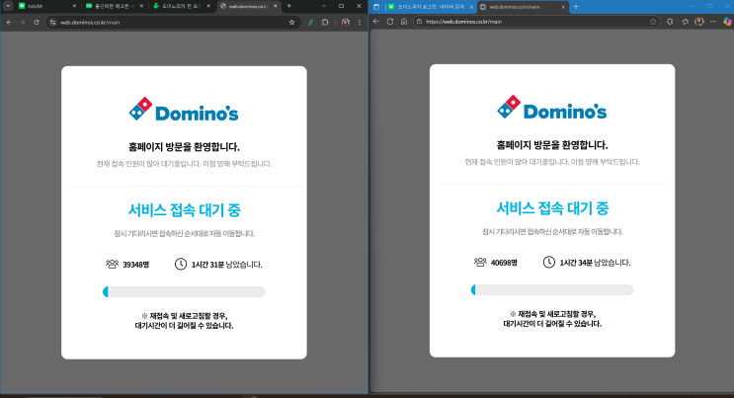Click the 40698명 waiting count text
This screenshot has width=734, height=398.
pyautogui.click(x=504, y=263)
